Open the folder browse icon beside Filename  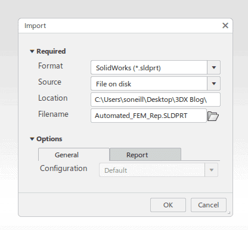[213, 116]
